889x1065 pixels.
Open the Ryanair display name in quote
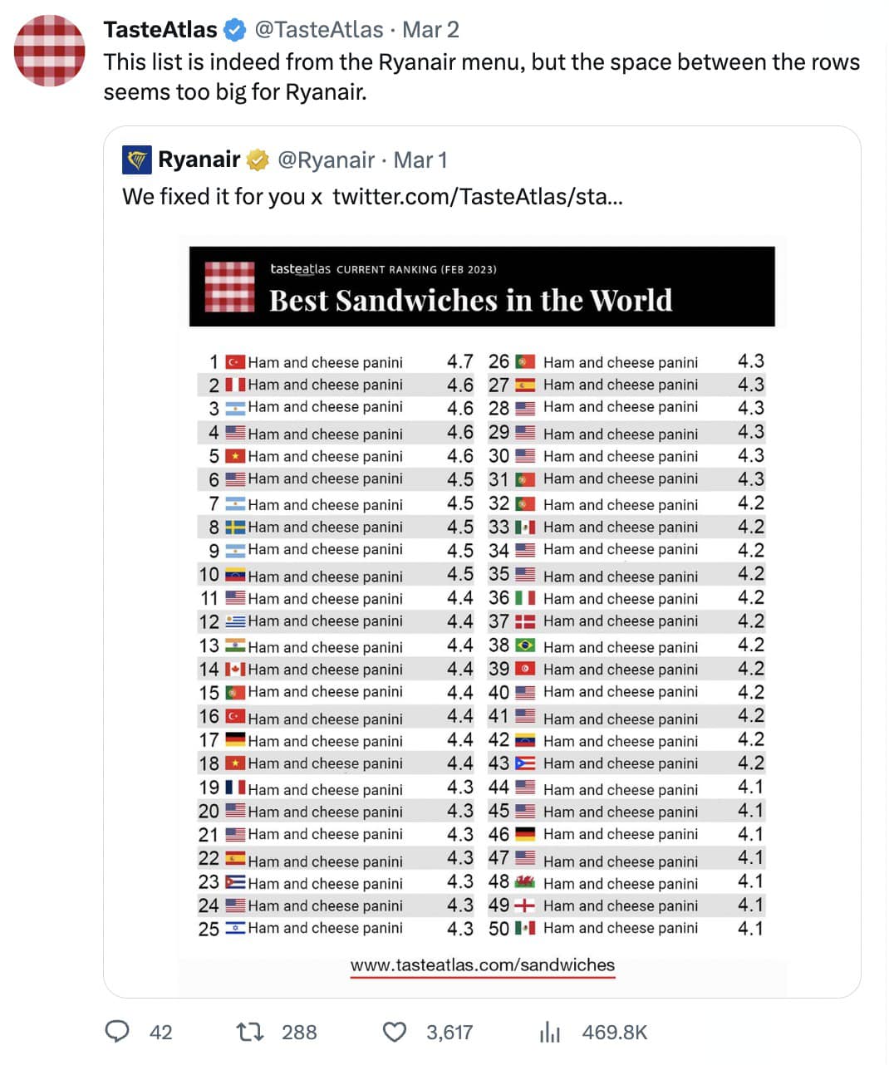199,160
